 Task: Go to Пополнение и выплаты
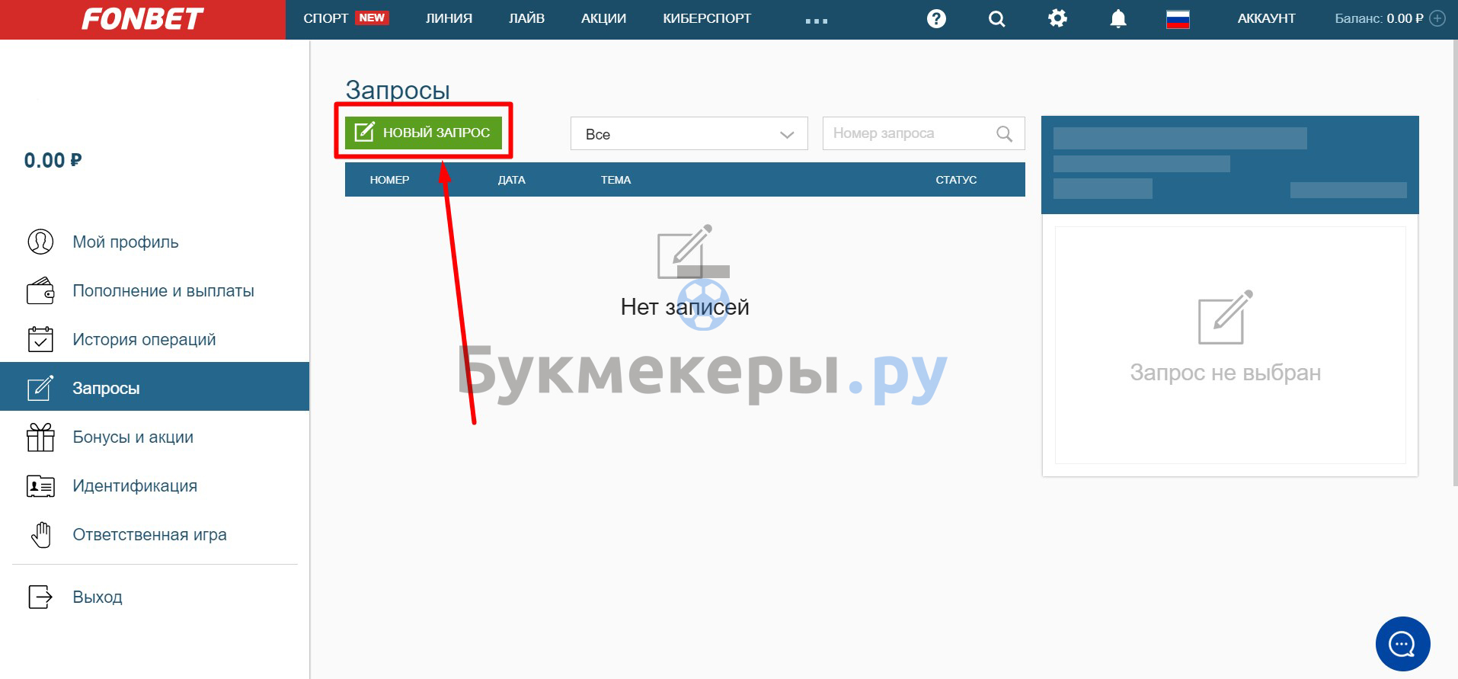click(163, 291)
